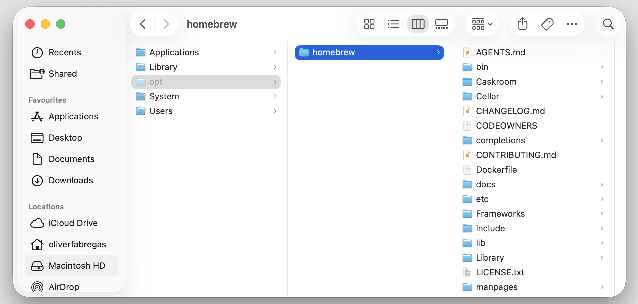The height and width of the screenshot is (304, 638).
Task: Click the CONTRIBUTING.md file icon
Action: pyautogui.click(x=467, y=155)
